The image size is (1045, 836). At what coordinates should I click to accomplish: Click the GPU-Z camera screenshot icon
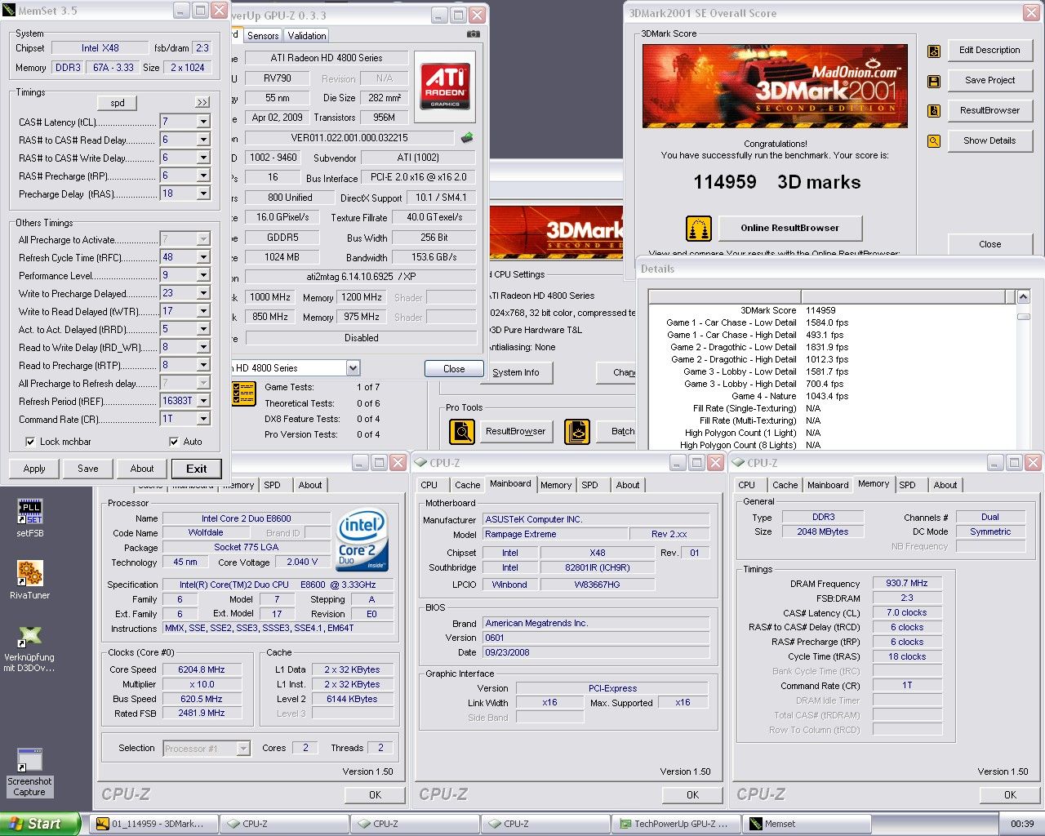[x=473, y=34]
